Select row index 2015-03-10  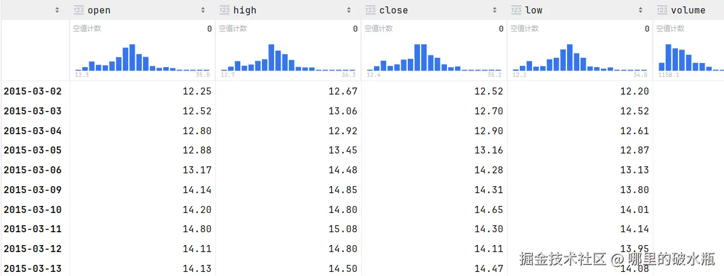coord(33,209)
